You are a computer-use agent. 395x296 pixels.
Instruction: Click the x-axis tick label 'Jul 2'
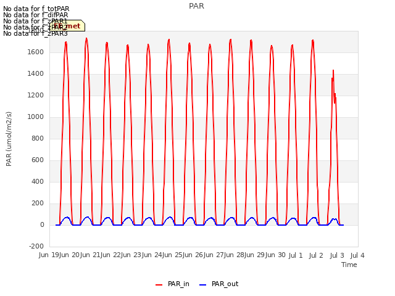tap(316, 256)
